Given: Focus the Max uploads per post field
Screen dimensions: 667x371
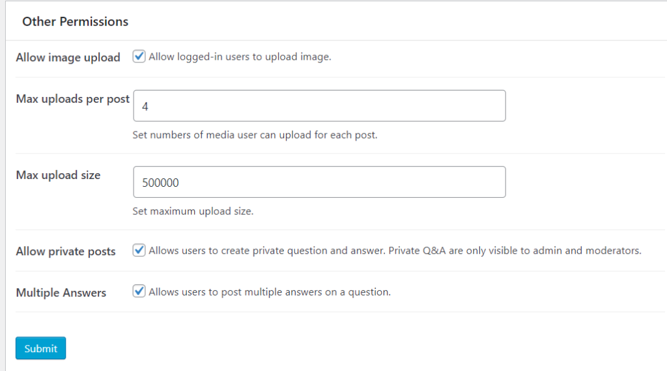Looking at the screenshot, I should point(319,105).
